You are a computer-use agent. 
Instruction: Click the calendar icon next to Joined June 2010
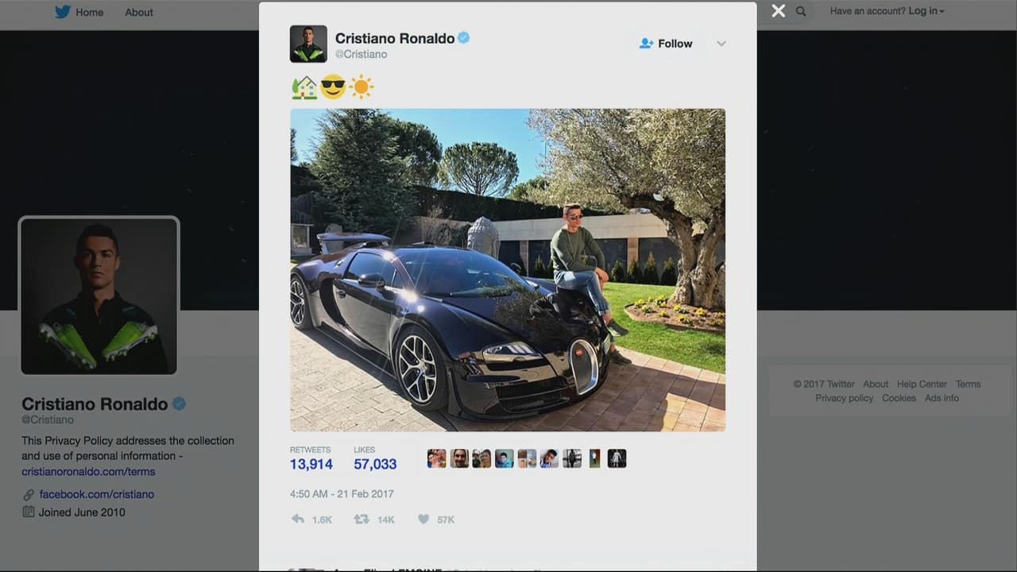(29, 512)
